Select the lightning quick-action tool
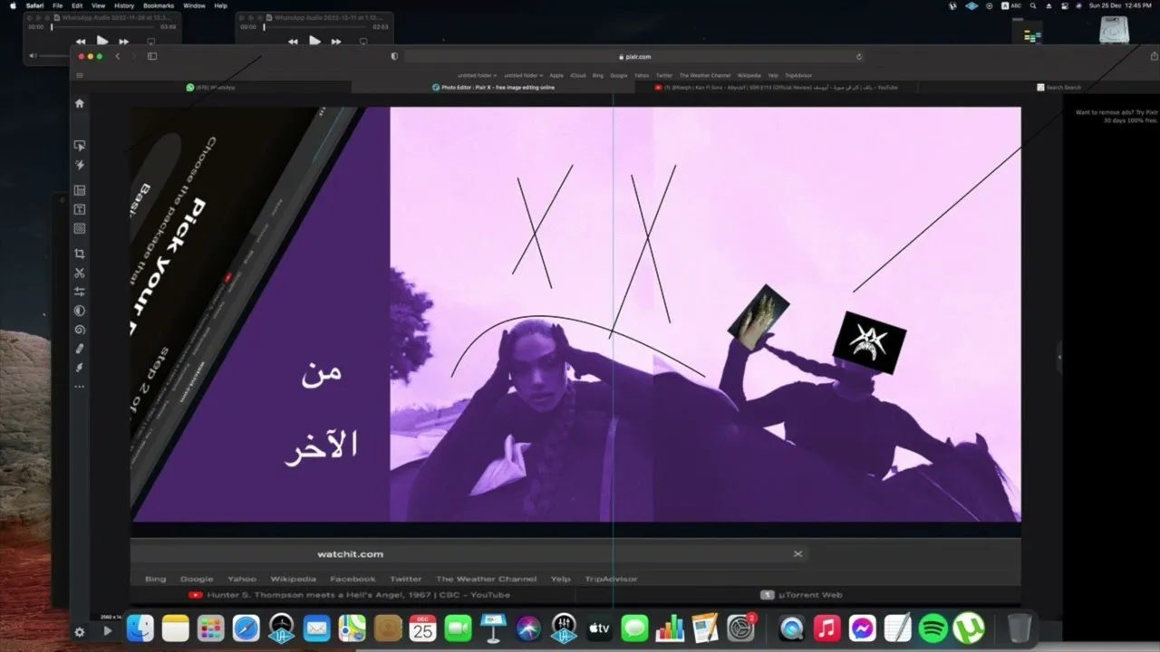The width and height of the screenshot is (1160, 652). [80, 166]
